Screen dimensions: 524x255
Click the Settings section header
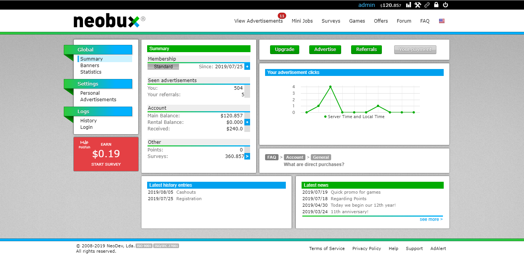tap(98, 84)
